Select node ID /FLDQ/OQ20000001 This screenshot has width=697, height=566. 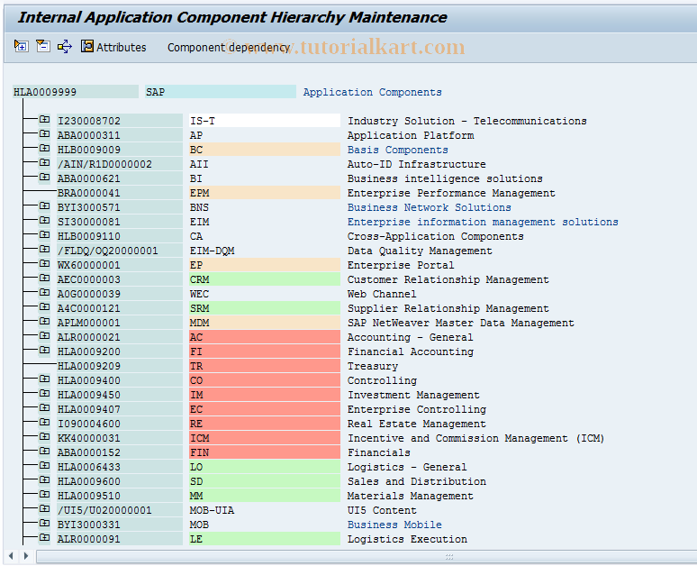[120, 251]
